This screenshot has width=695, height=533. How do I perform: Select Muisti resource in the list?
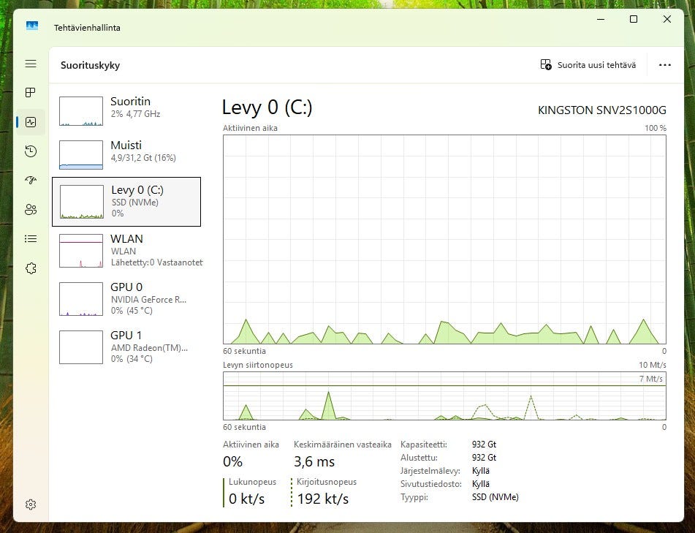tap(126, 154)
